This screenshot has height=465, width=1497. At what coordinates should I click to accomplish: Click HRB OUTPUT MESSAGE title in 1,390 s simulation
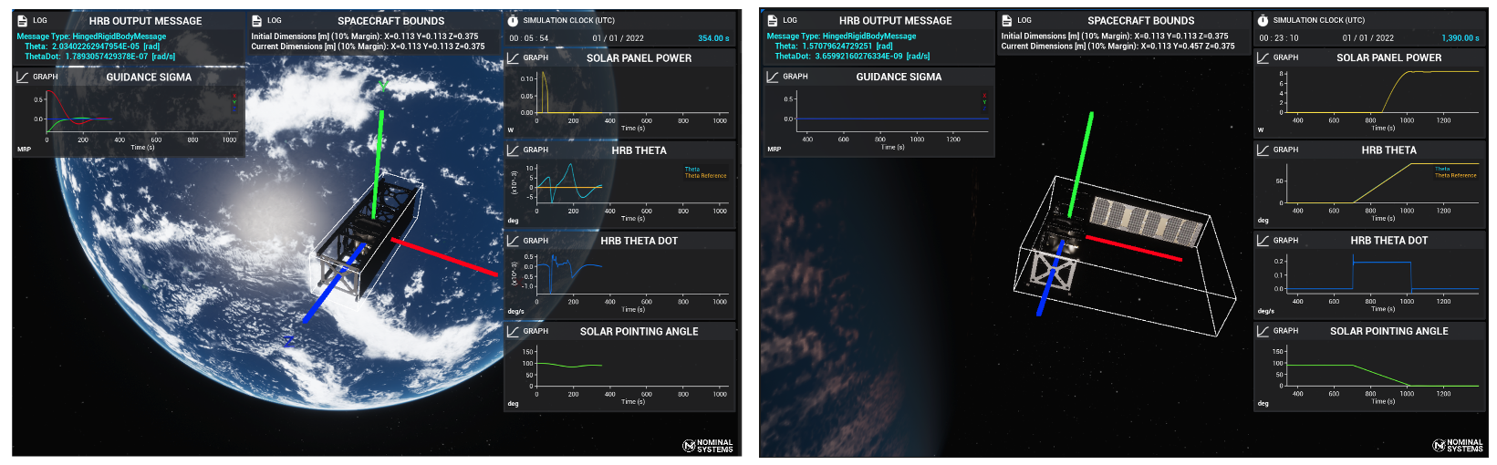(895, 21)
